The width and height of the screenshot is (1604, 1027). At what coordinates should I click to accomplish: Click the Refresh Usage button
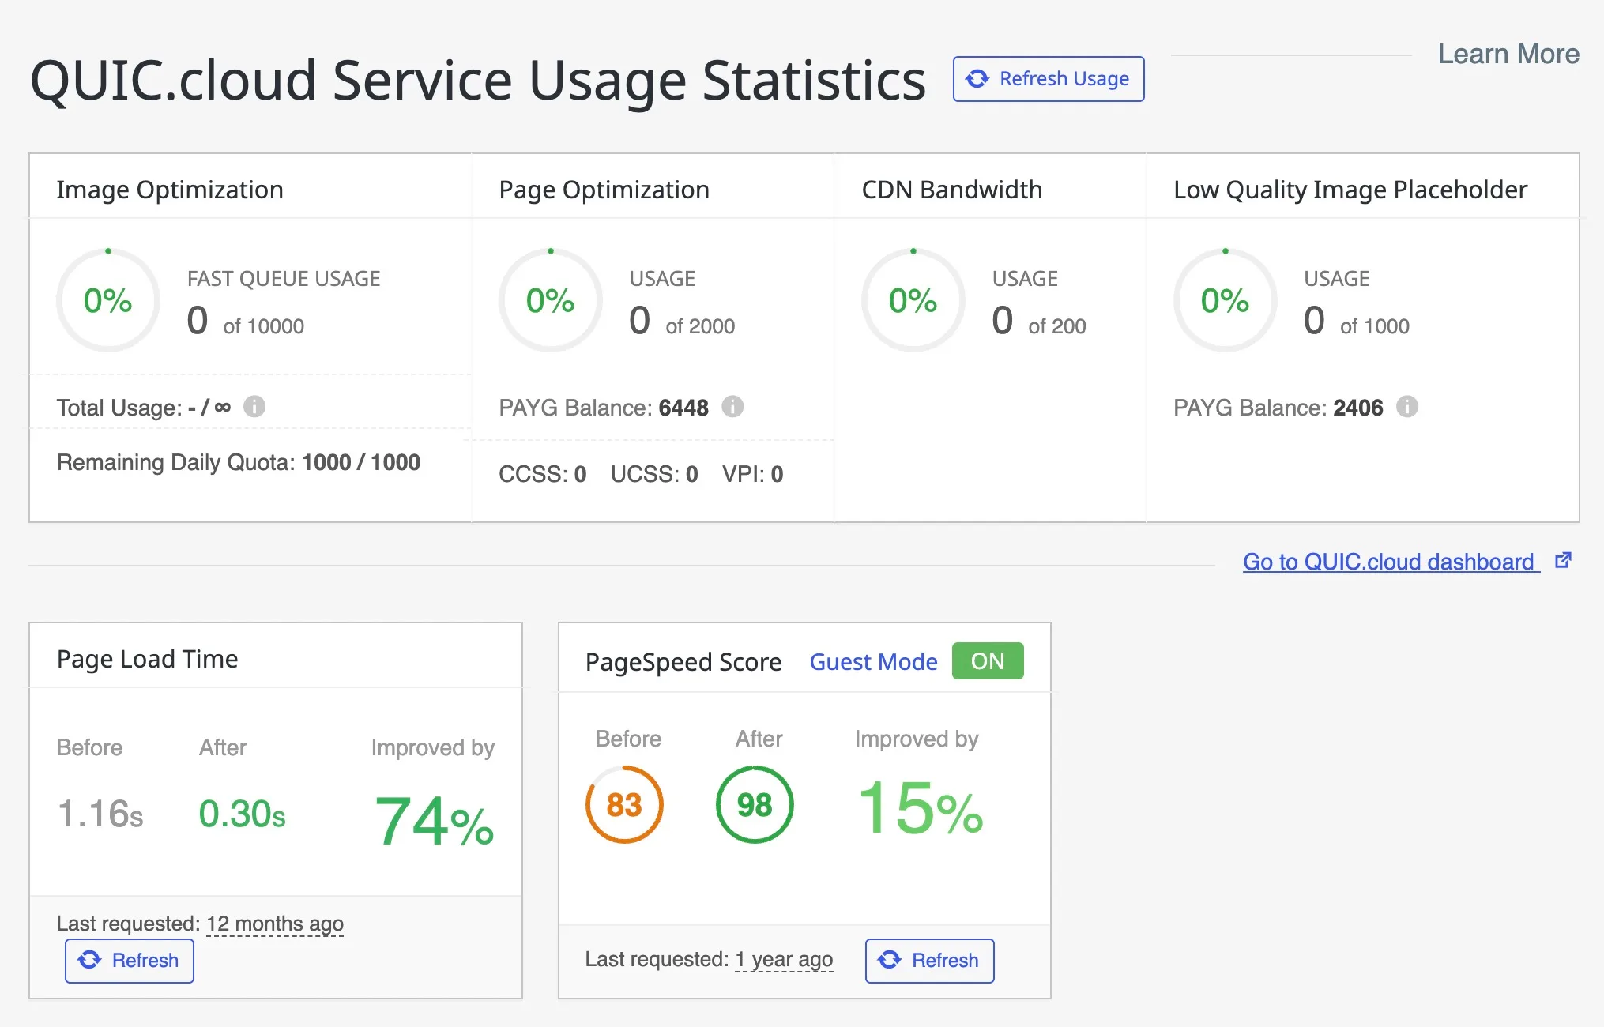[x=1048, y=79]
